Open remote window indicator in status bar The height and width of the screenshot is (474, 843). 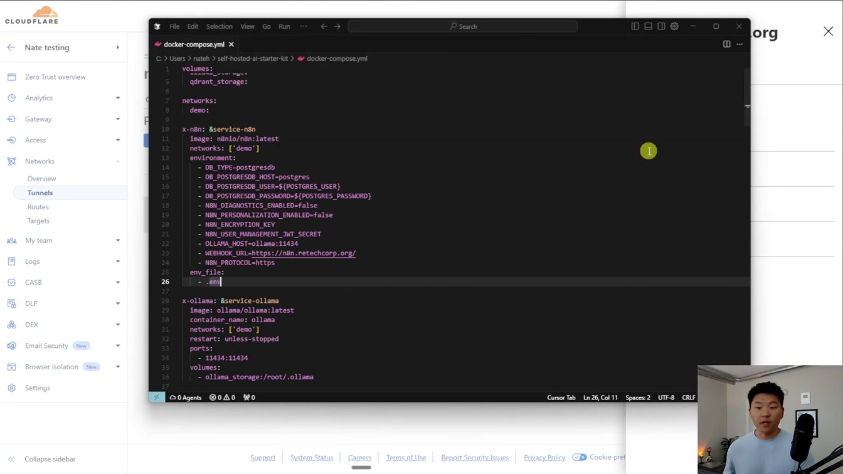[x=157, y=398]
